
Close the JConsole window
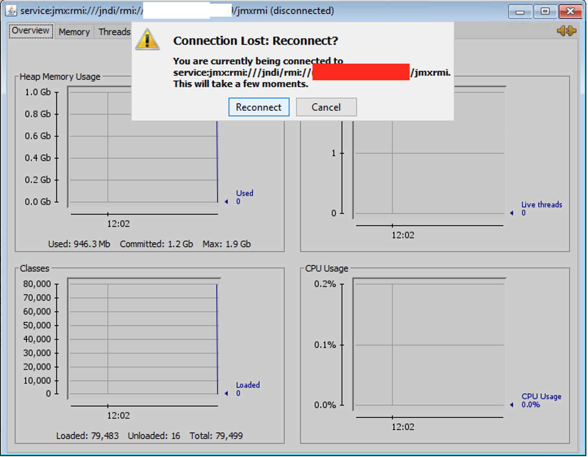click(x=570, y=12)
